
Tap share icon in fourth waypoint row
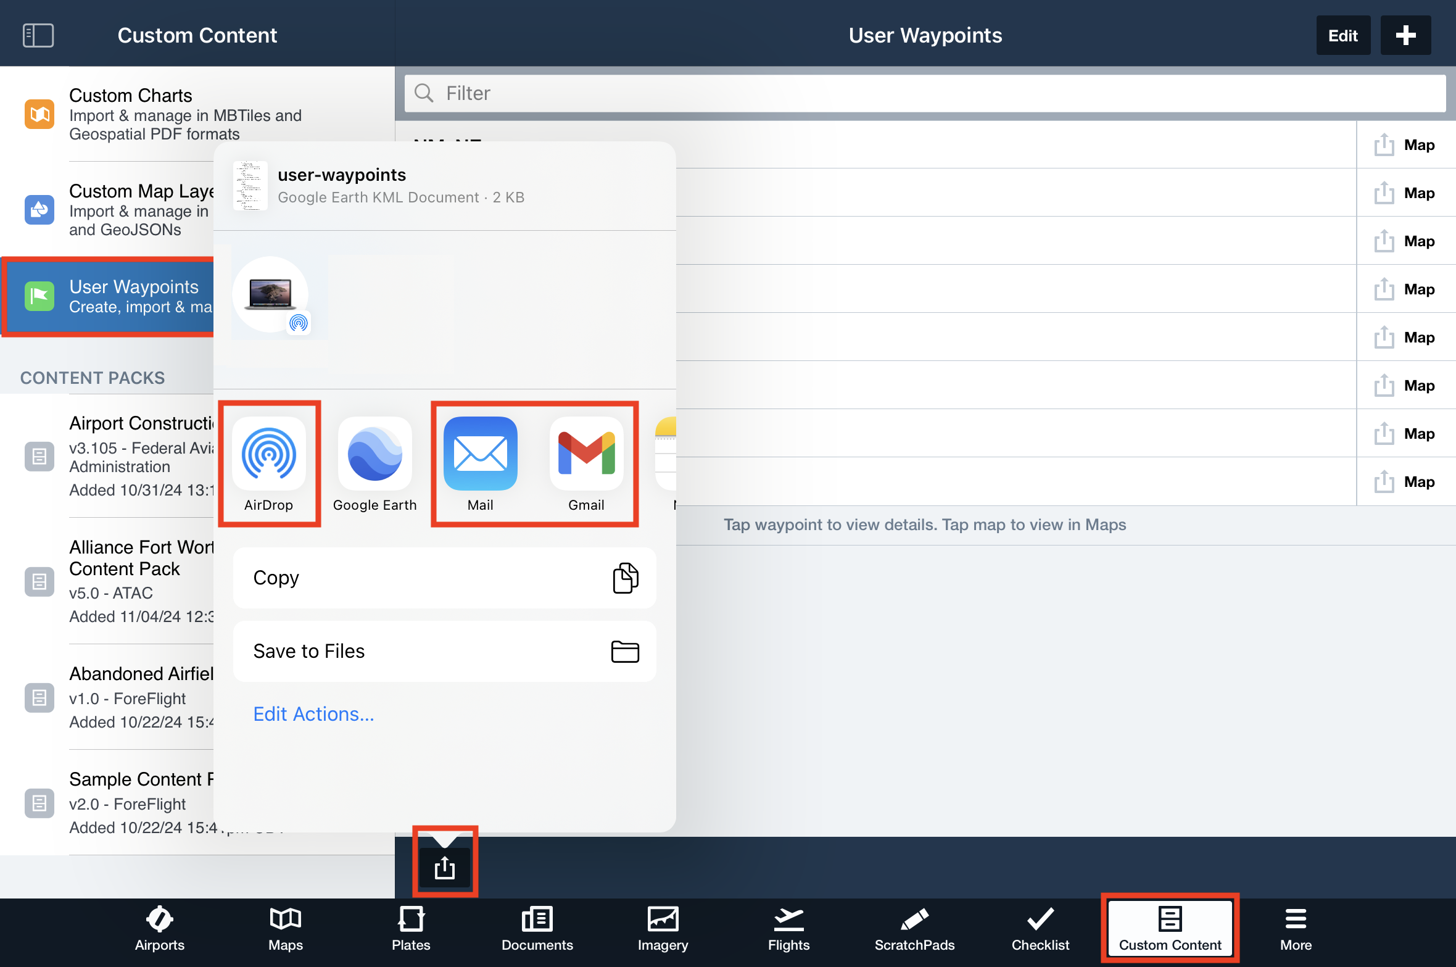1384,289
